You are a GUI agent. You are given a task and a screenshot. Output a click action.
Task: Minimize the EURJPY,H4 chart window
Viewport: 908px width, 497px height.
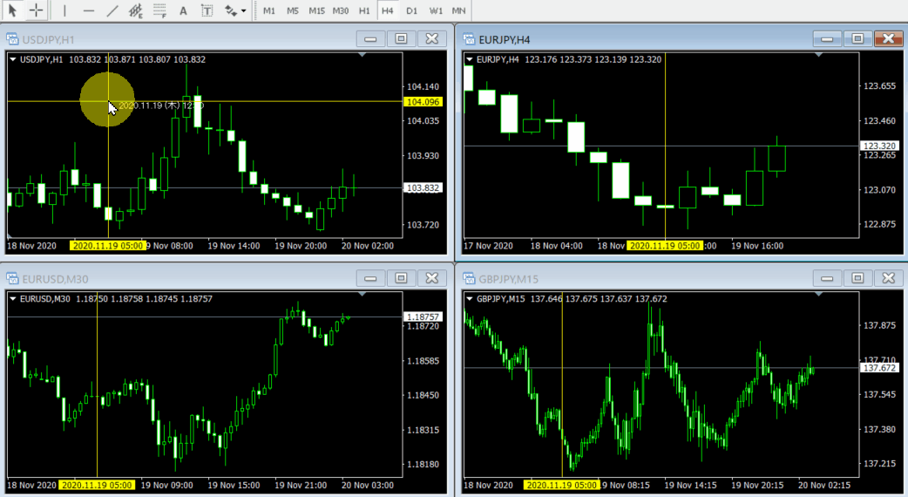827,39
